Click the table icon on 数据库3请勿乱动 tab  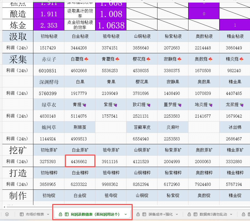[x=195, y=214]
